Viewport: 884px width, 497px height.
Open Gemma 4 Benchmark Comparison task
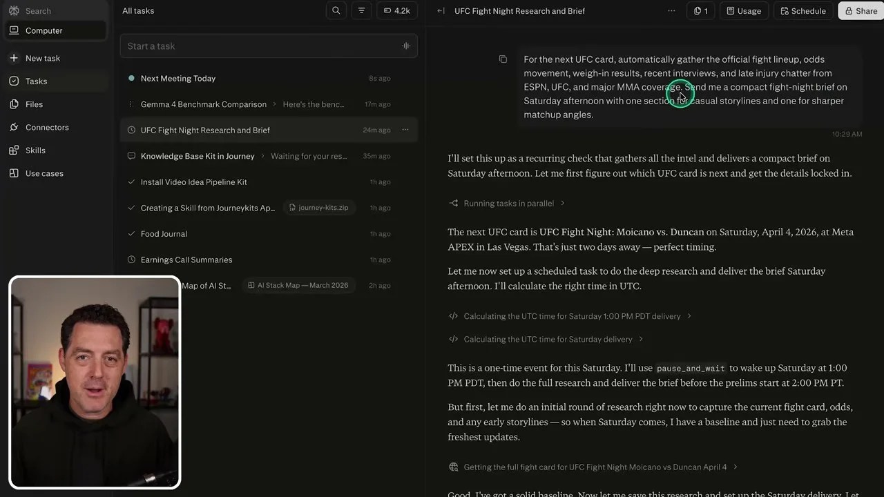(x=269, y=104)
